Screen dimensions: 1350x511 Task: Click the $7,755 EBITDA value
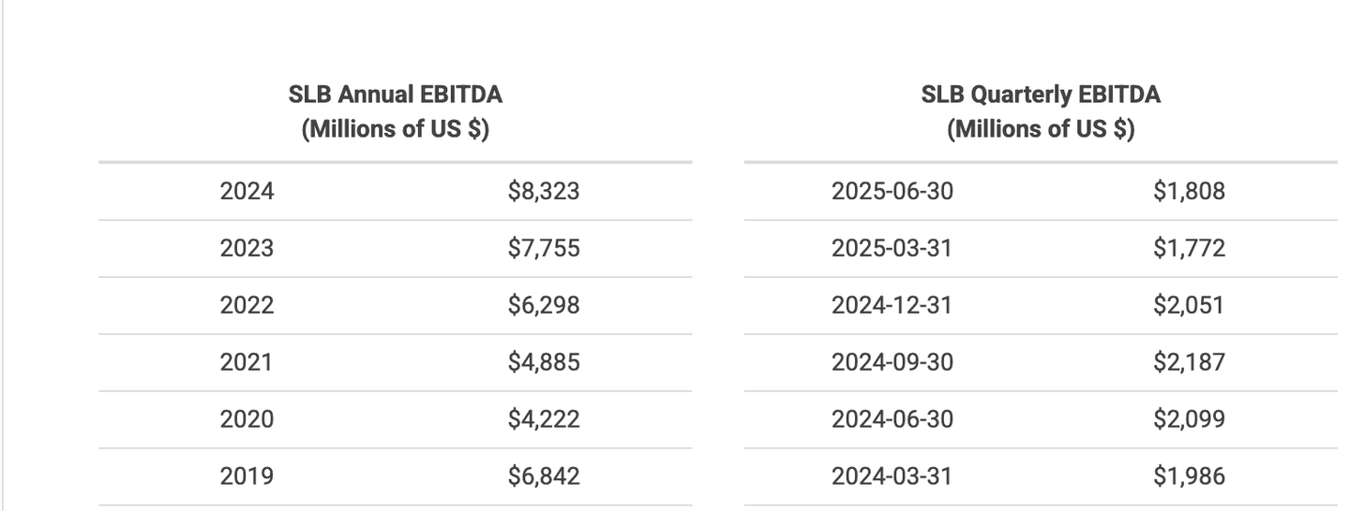click(544, 248)
